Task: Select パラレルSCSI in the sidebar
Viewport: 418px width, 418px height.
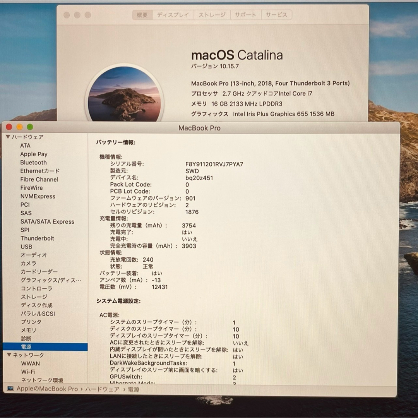Action: 38,313
